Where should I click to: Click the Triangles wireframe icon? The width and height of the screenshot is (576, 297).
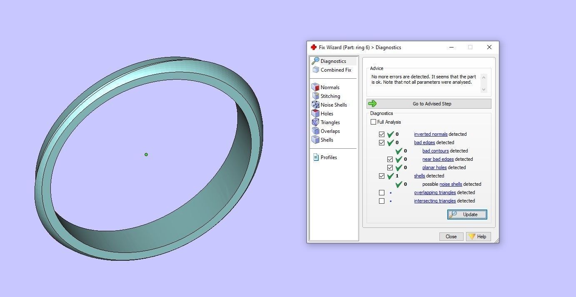click(x=316, y=122)
